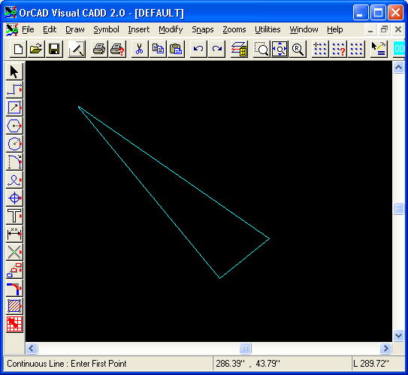Open the Modify menu
Viewport: 408px width, 375px height.
[171, 29]
